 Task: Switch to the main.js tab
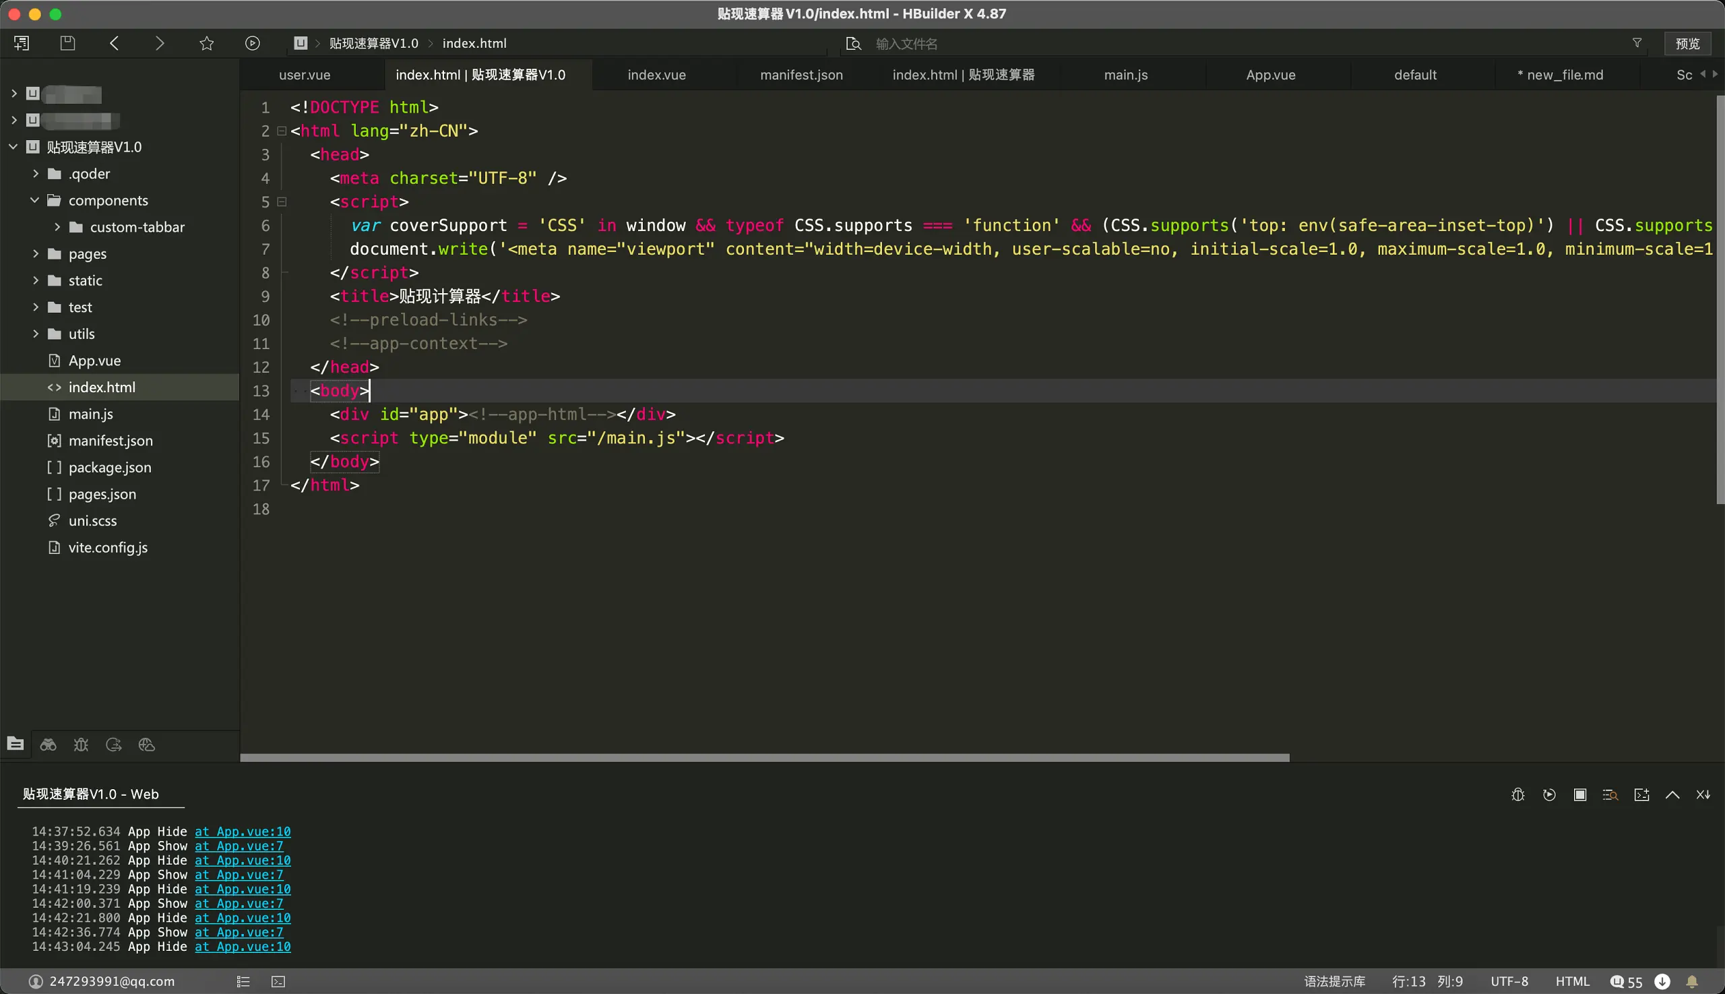[1125, 75]
